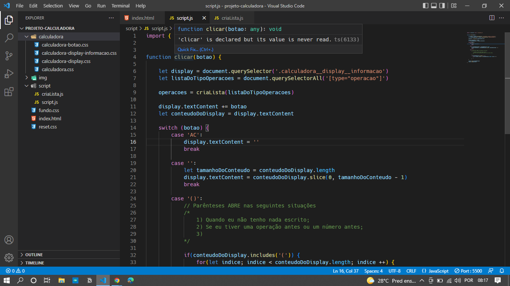Viewport: 510px width, 286px height.
Task: Open reset.css in explorer
Action: [x=48, y=127]
